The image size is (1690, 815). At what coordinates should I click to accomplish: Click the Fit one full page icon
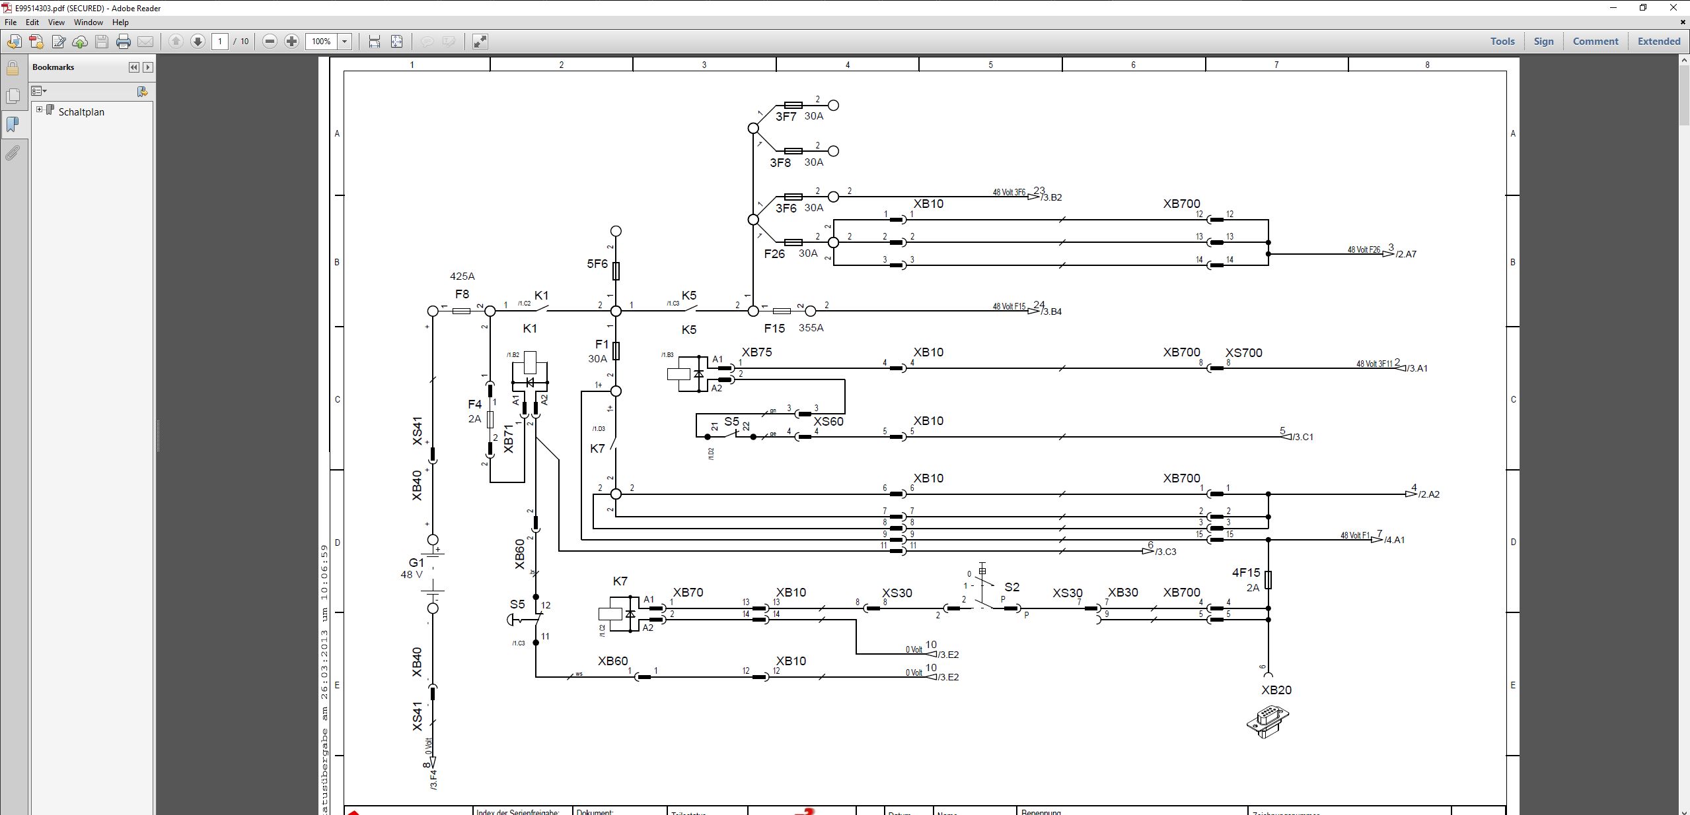(396, 42)
